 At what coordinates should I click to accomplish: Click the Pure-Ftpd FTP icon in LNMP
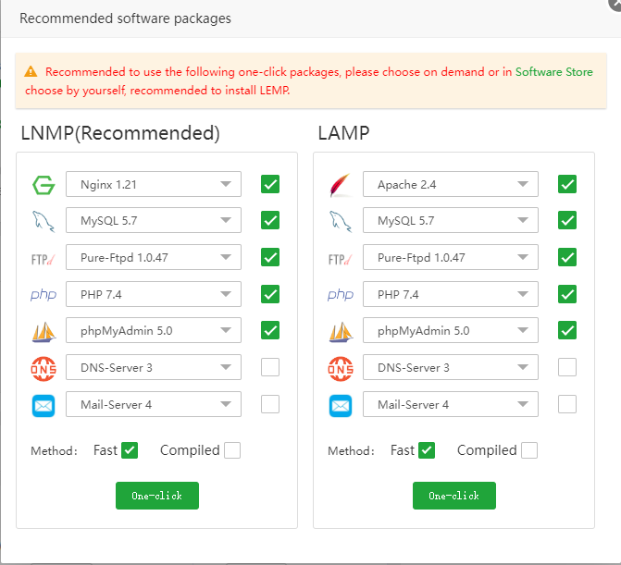43,260
